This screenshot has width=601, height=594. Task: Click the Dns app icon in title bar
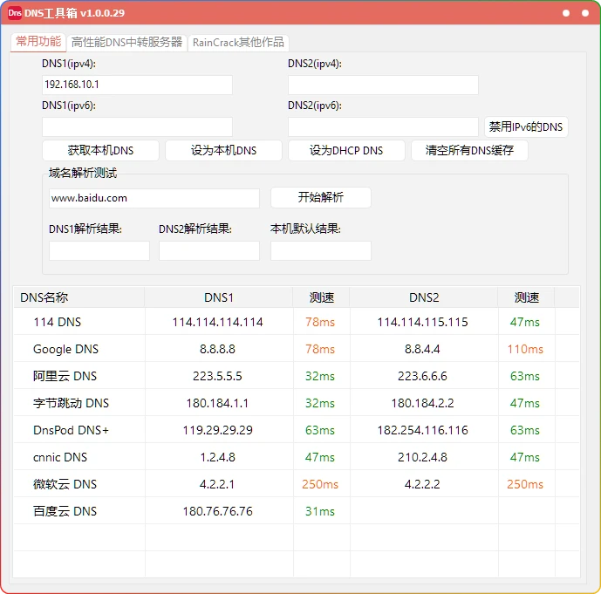click(x=15, y=13)
